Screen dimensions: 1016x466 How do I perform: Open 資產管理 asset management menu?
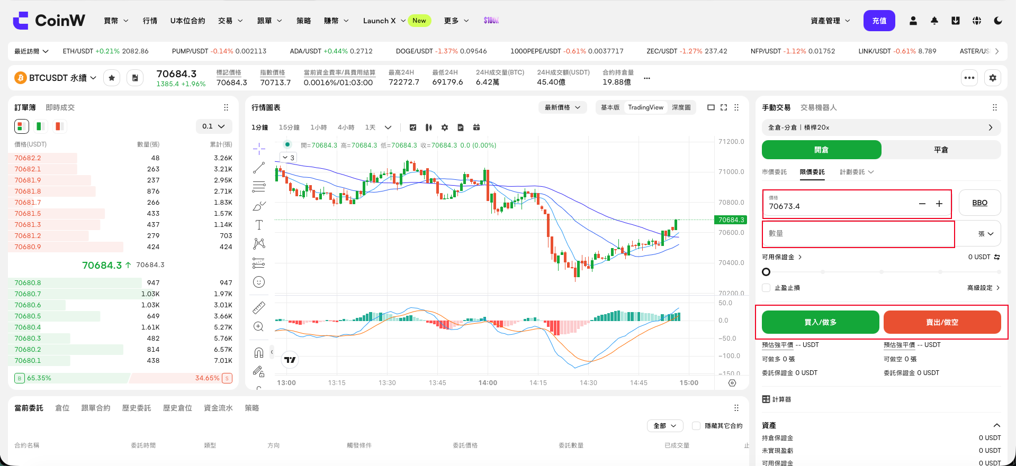(x=830, y=21)
